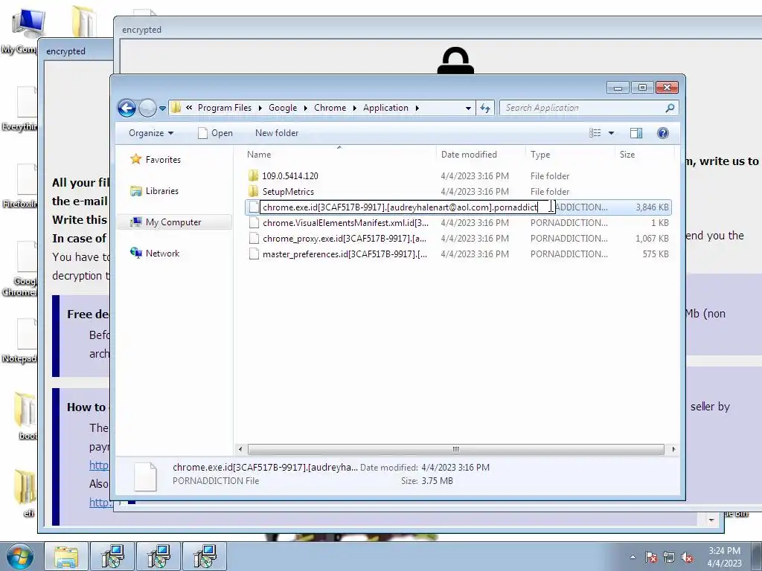Click Chrome in the address breadcrumb
The image size is (762, 571).
click(x=330, y=108)
